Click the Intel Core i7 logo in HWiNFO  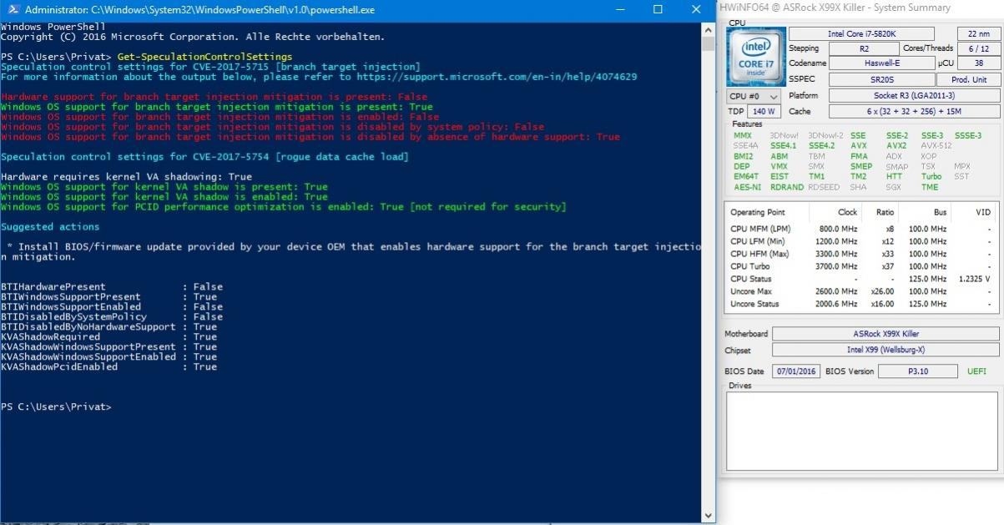tap(756, 57)
